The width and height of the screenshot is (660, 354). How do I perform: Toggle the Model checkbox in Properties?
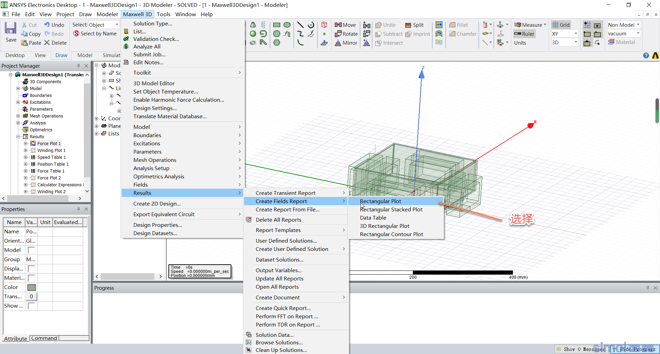click(31, 250)
